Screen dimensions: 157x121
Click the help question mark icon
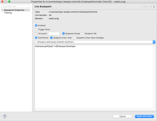(x=4, y=116)
